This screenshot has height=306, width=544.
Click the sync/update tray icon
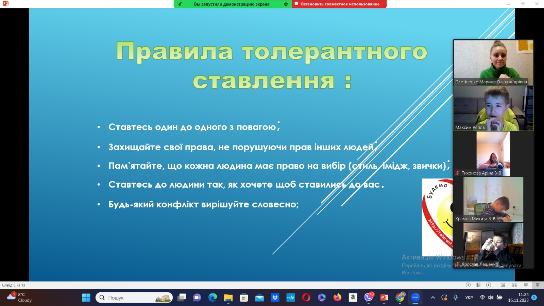[444, 297]
